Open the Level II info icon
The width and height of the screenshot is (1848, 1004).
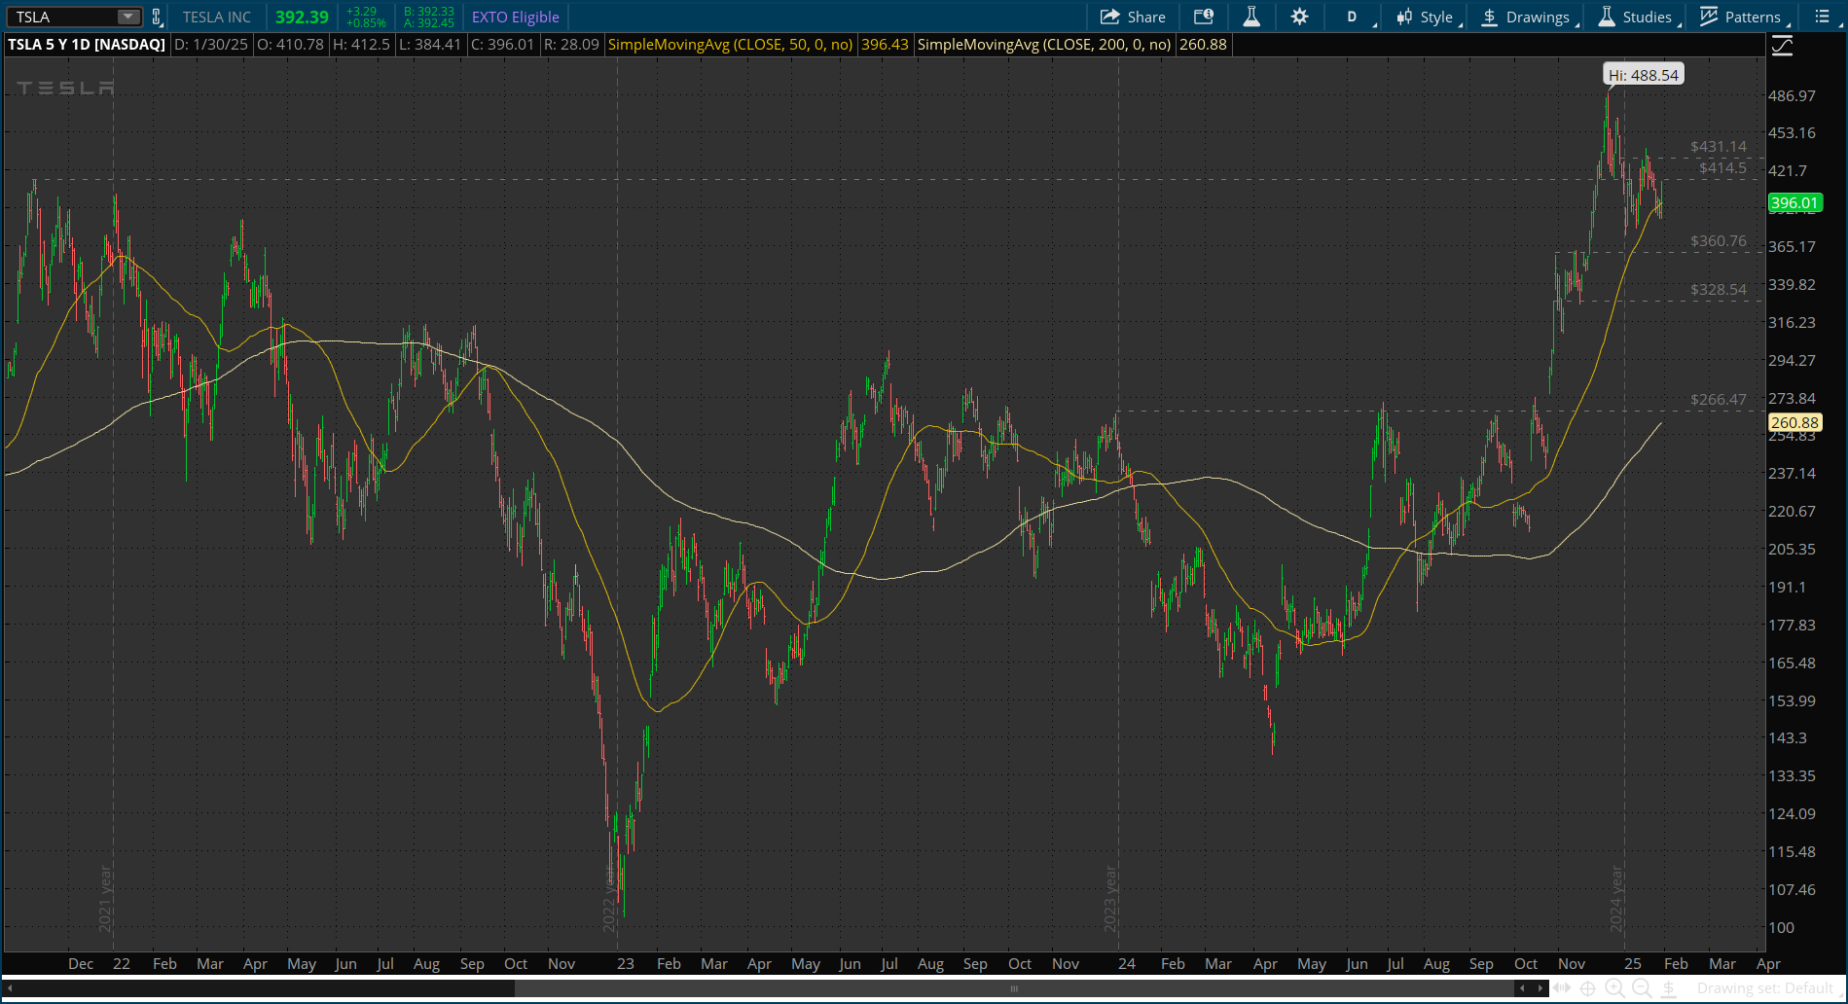coord(1204,17)
